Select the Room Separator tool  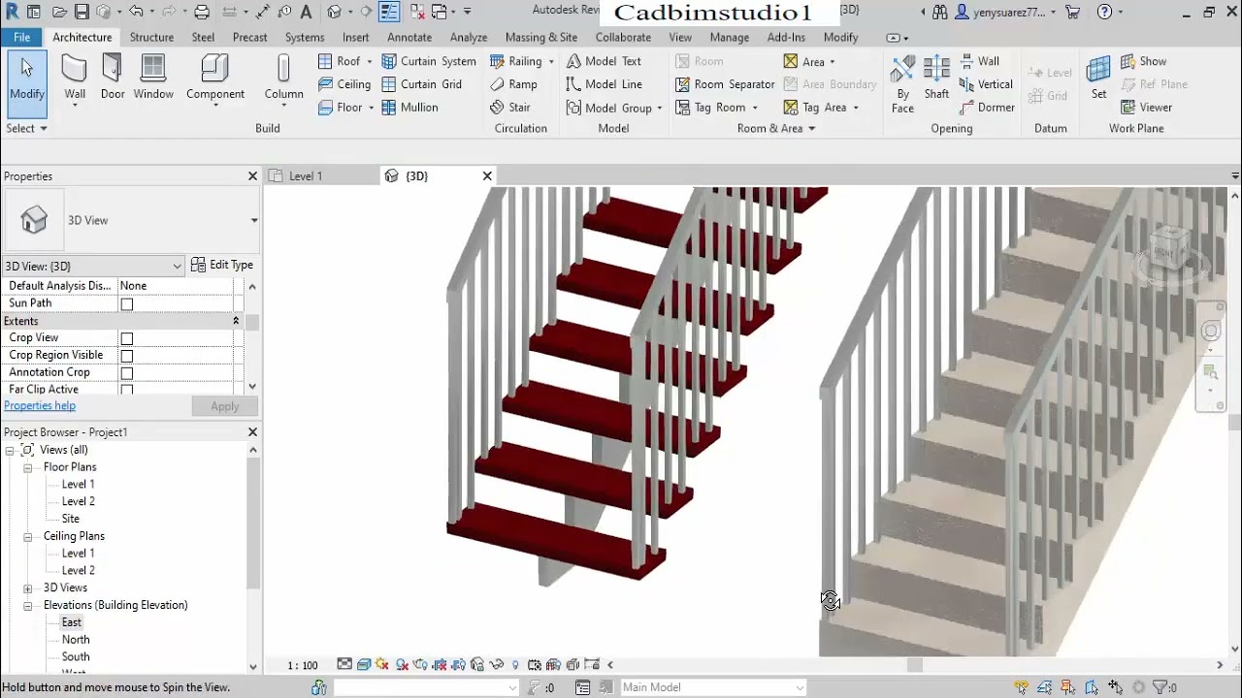click(725, 84)
